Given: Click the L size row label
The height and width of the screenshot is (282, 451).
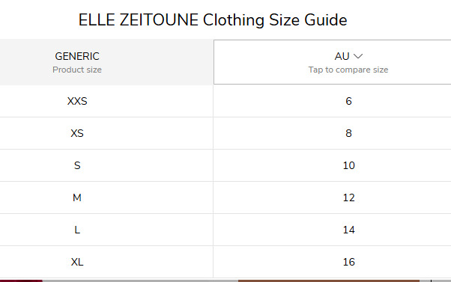Looking at the screenshot, I should tap(77, 230).
